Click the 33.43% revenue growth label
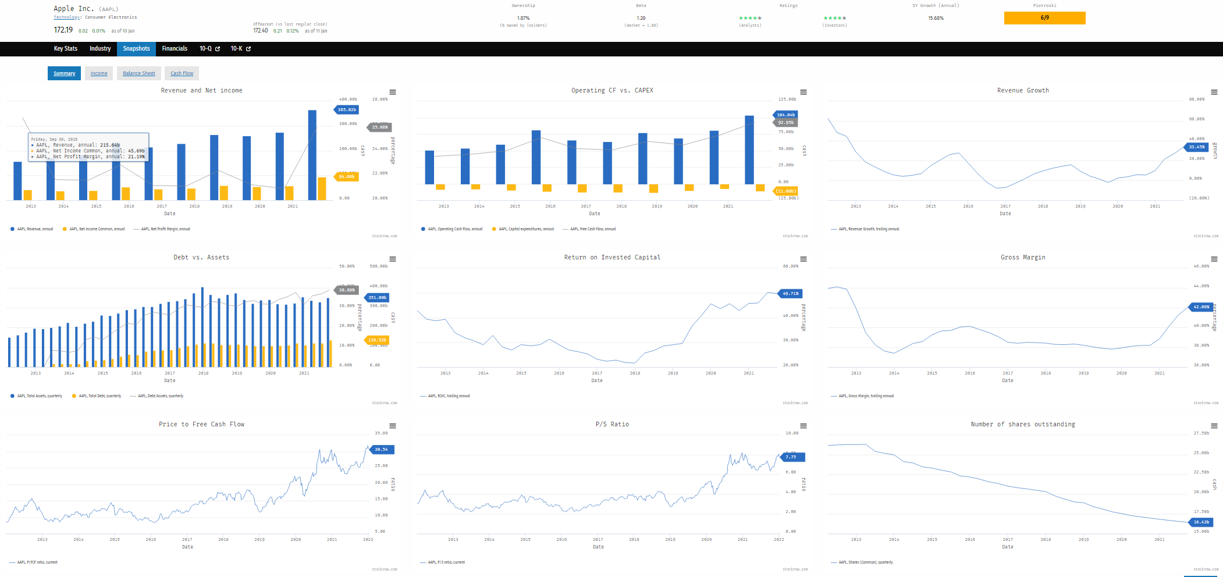 click(x=1197, y=147)
